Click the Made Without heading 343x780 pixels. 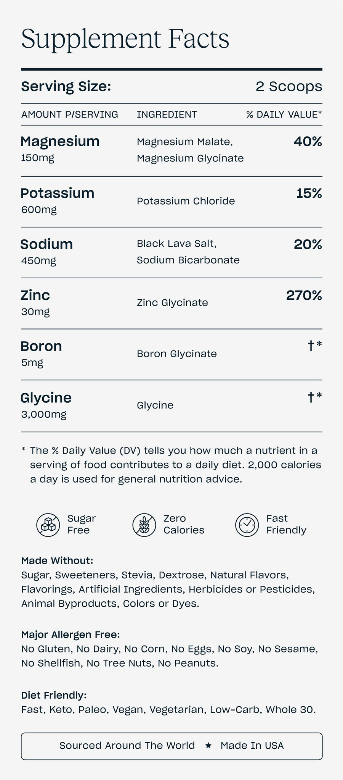click(x=57, y=560)
